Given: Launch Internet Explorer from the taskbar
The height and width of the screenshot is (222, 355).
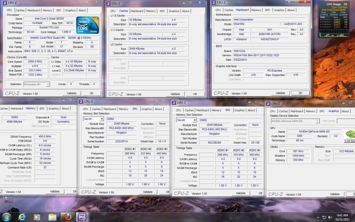Looking at the screenshot, I should (x=22, y=217).
